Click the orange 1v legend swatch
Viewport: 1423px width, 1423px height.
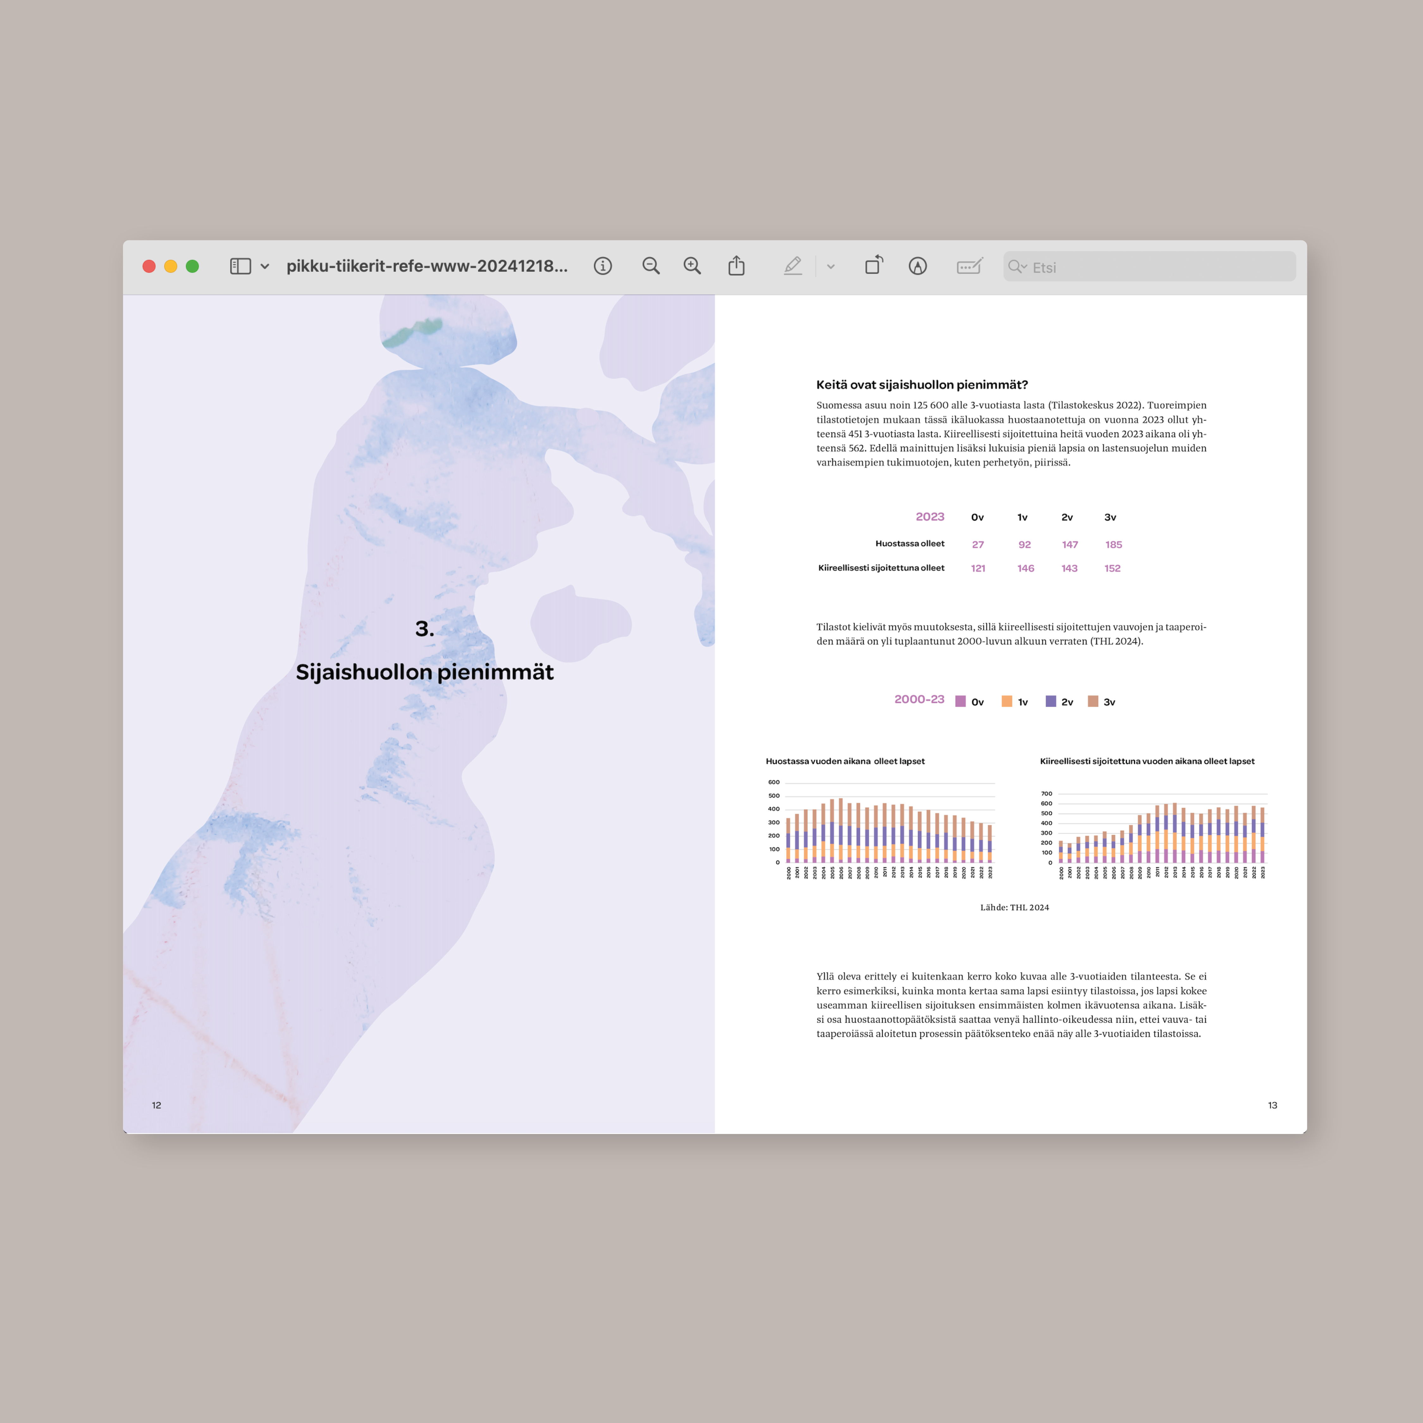(1006, 701)
